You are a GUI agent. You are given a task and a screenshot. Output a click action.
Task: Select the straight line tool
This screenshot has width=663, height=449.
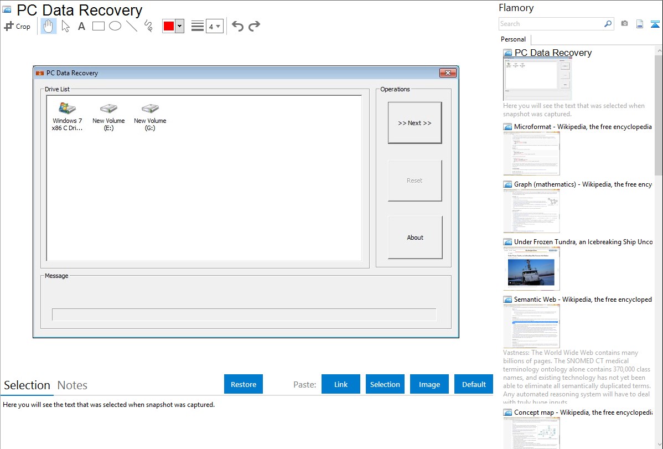click(132, 26)
